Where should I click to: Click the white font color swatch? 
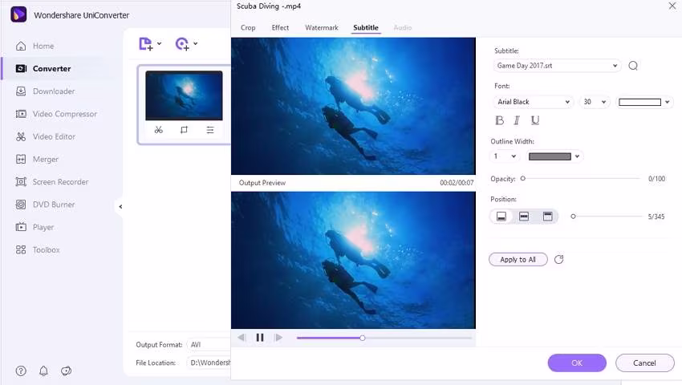pos(639,102)
